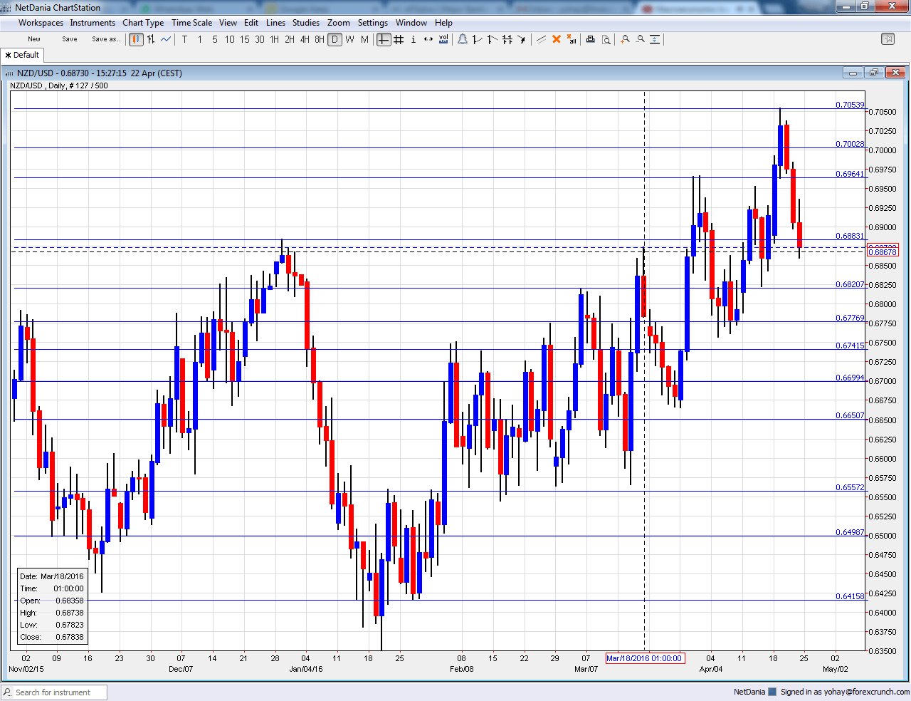This screenshot has height=701, width=911.
Task: Open the Studies menu
Action: click(x=305, y=22)
